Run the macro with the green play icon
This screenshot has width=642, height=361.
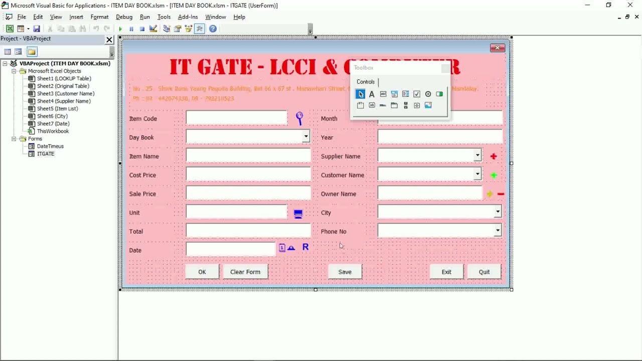click(120, 29)
